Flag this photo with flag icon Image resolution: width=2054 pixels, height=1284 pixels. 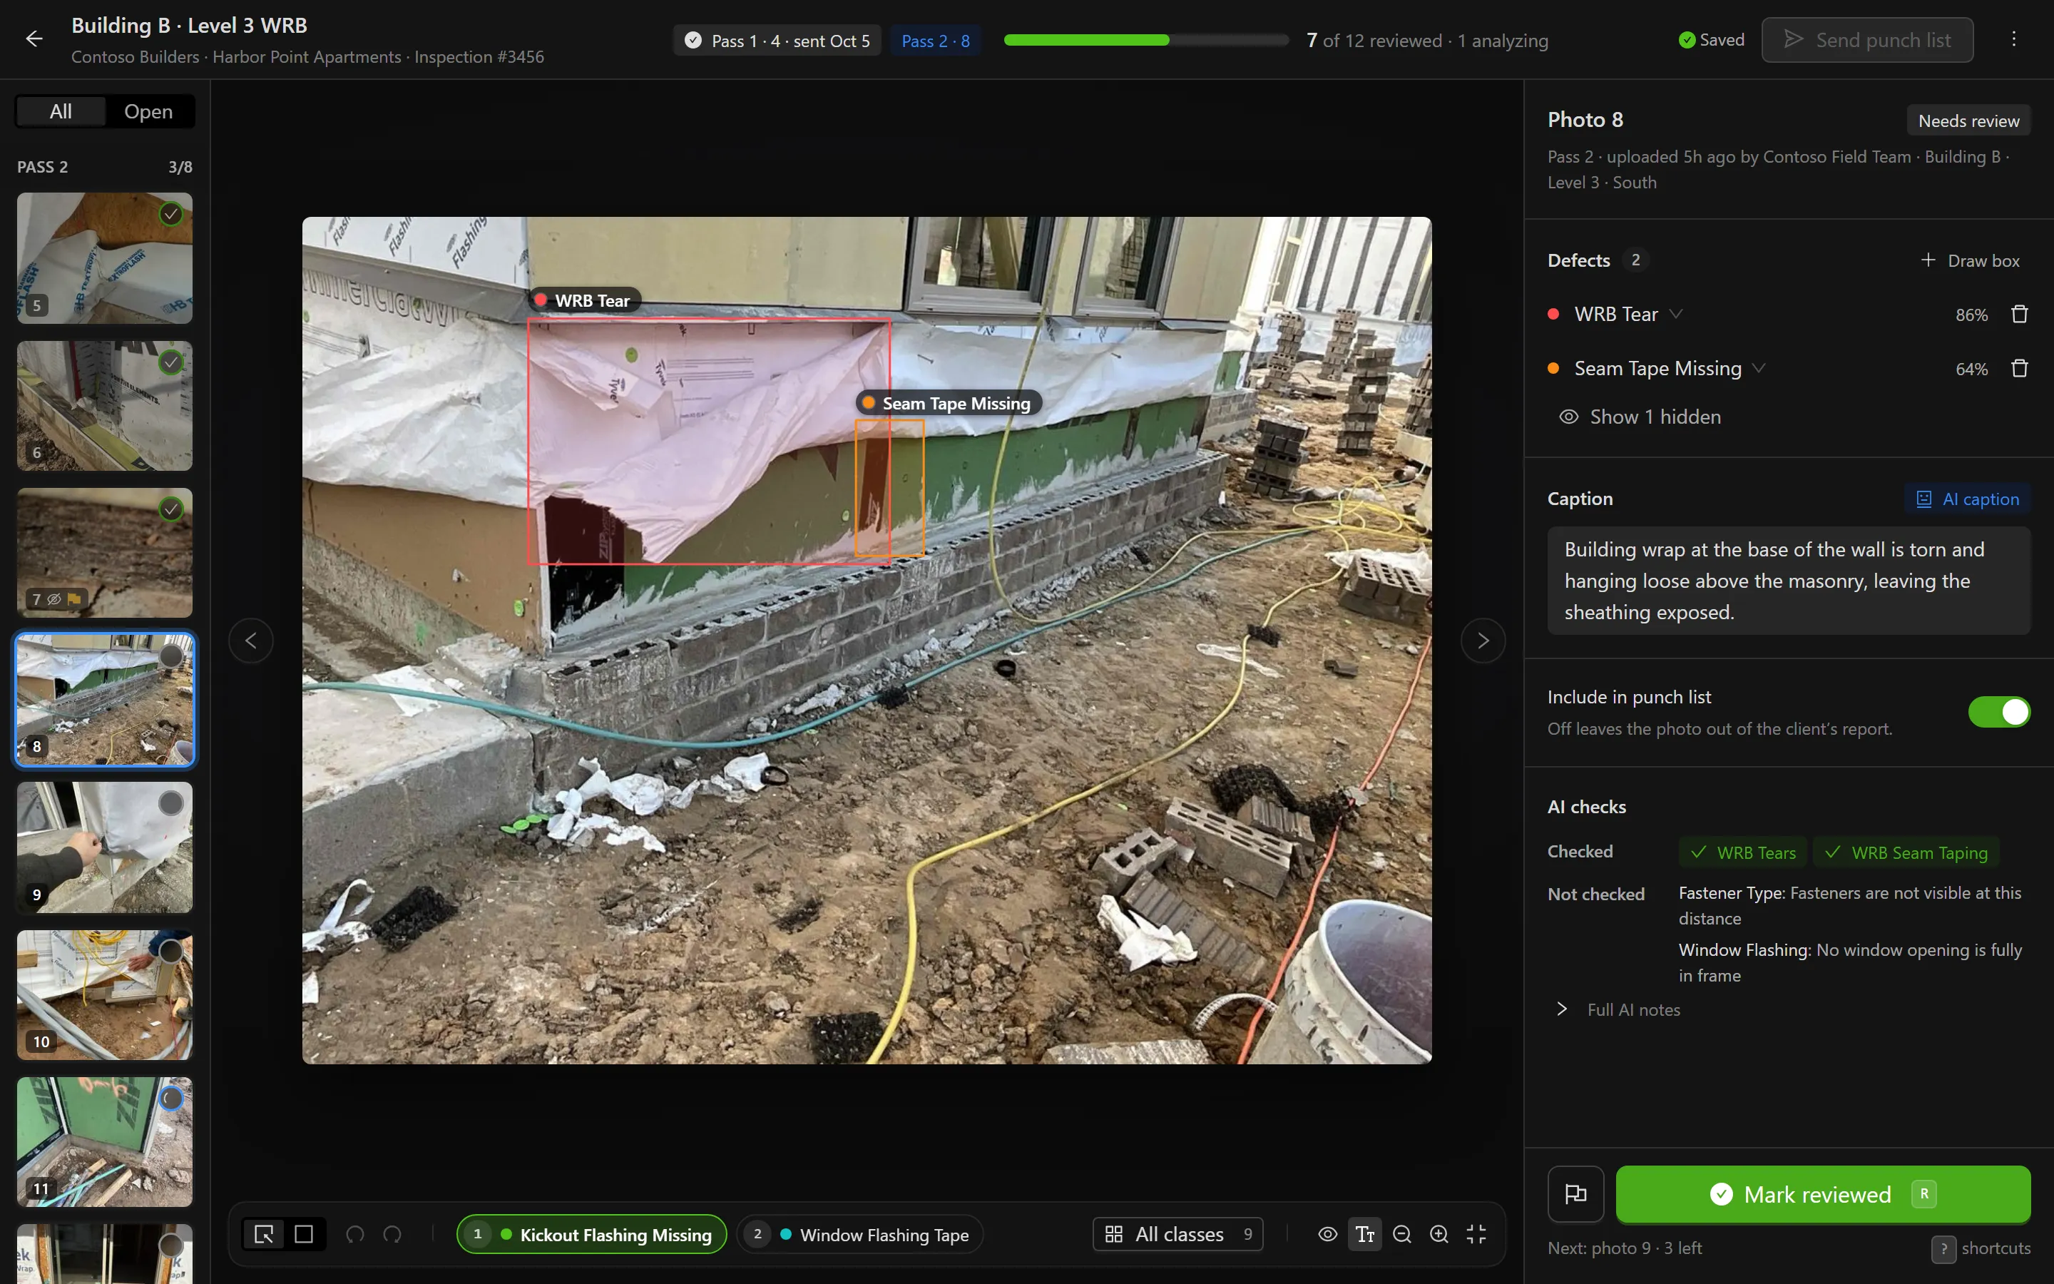(x=1575, y=1194)
